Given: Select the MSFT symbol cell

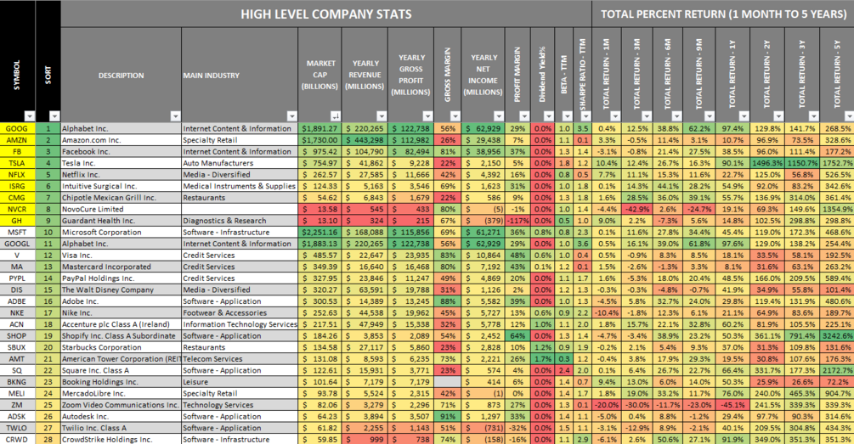Looking at the screenshot, I should click(x=18, y=233).
